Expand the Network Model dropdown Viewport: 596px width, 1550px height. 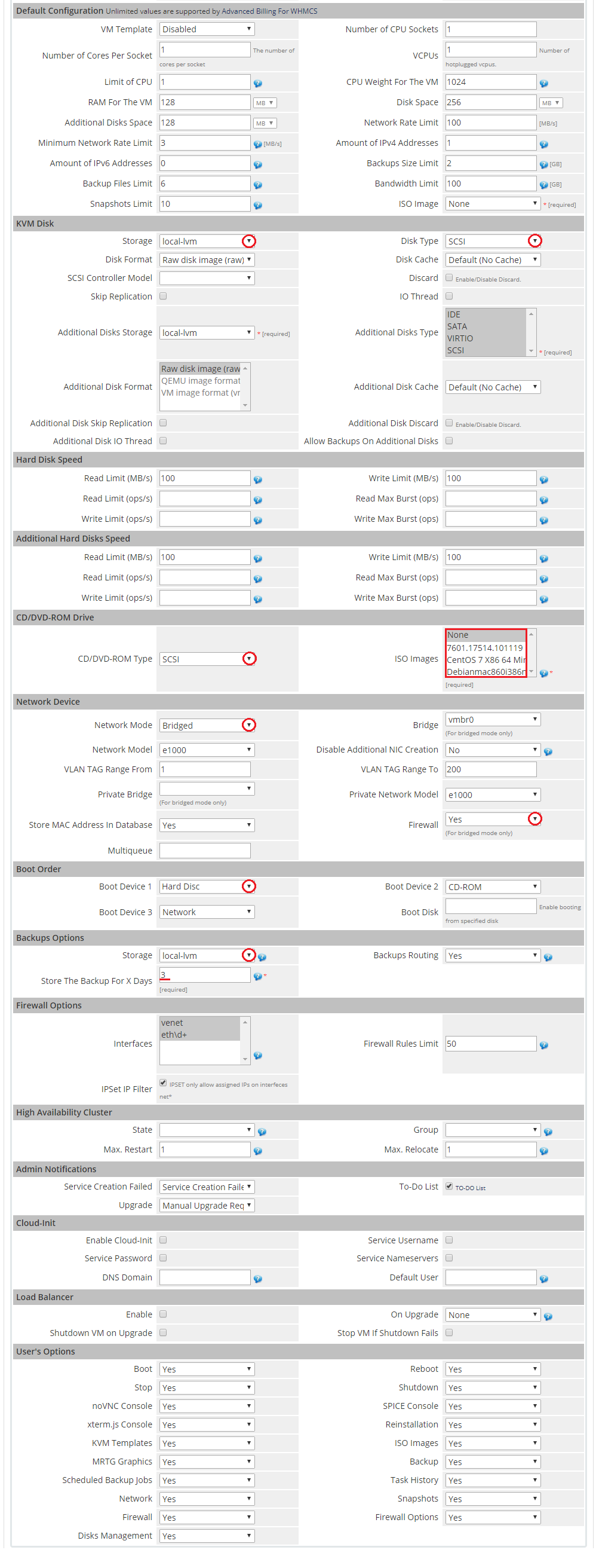pos(207,750)
